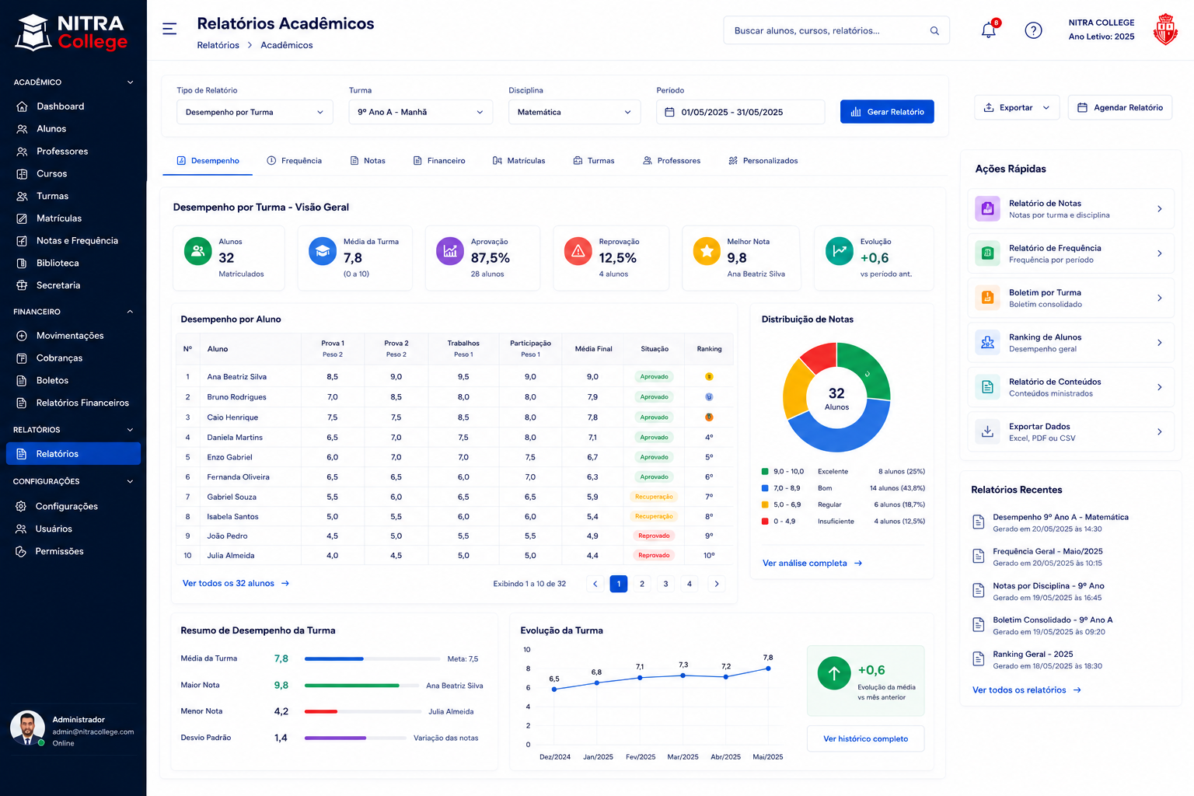Open the notifications bell icon
The image size is (1194, 796).
tap(989, 30)
